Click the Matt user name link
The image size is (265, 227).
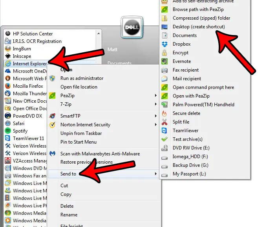113,50
